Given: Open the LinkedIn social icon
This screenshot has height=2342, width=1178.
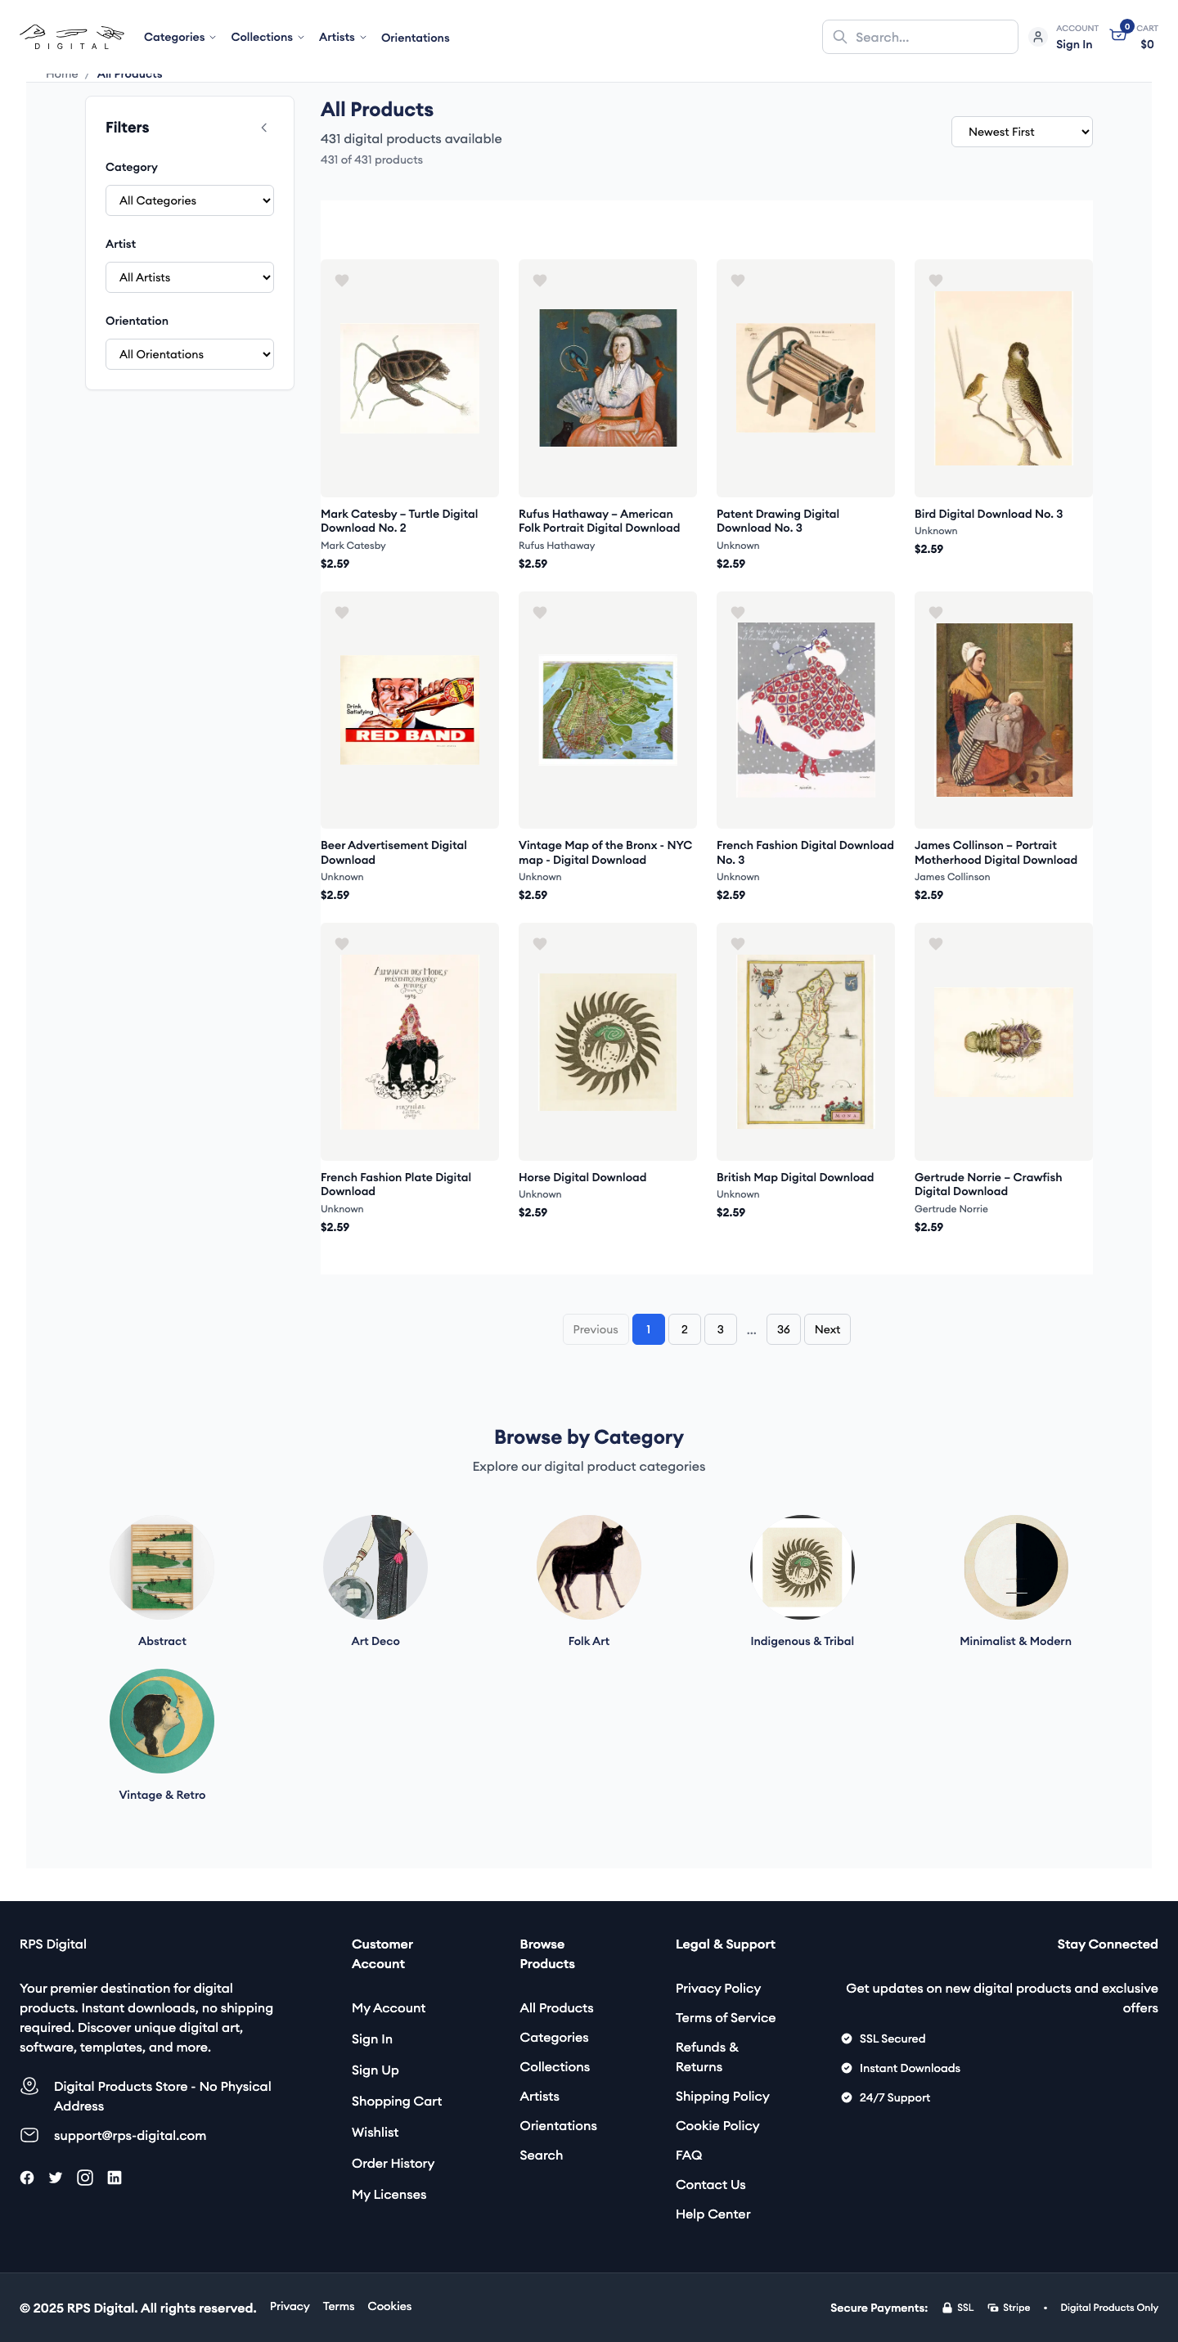Looking at the screenshot, I should (x=115, y=2178).
